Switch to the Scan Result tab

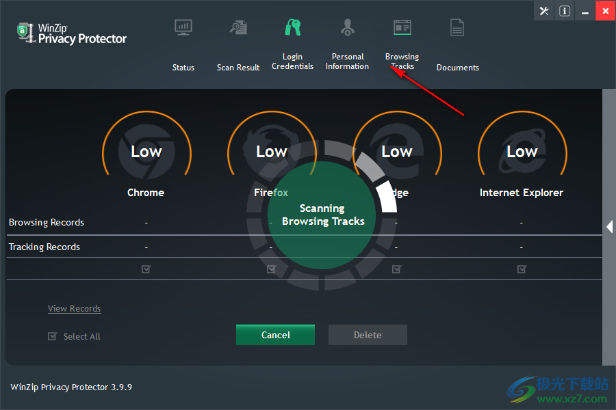238,68
